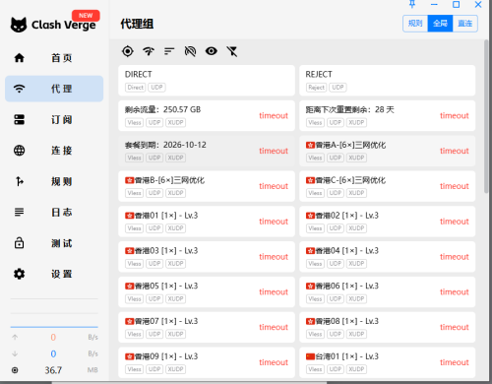The image size is (492, 384).
Task: Click the 36.7 memory usage value
Action: (x=53, y=370)
